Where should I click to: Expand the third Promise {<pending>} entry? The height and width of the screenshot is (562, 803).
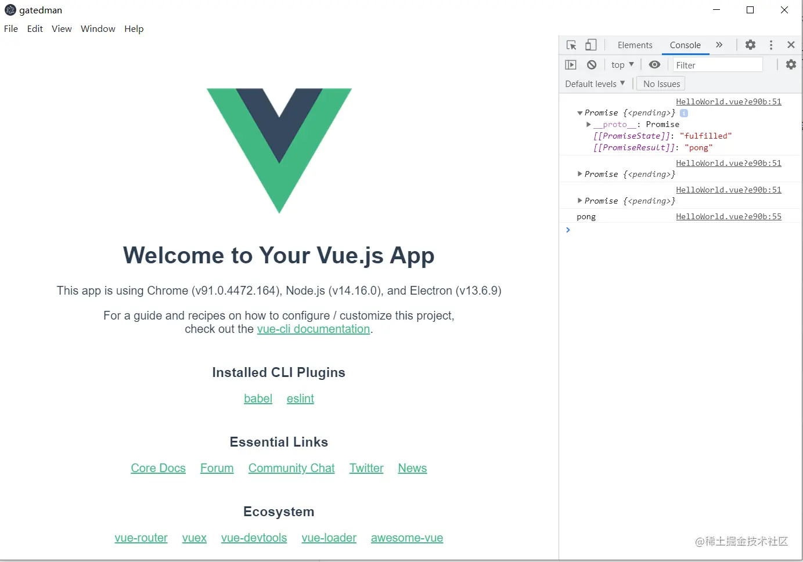click(x=579, y=201)
